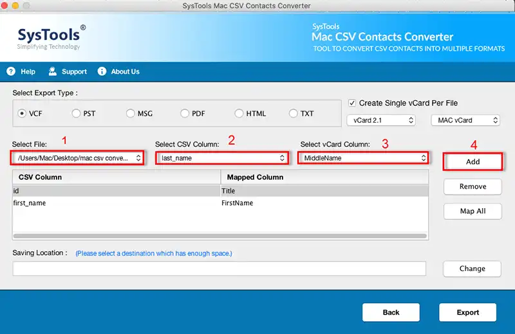Image resolution: width=515 pixels, height=334 pixels.
Task: Click the Change saving location button
Action: pyautogui.click(x=472, y=268)
